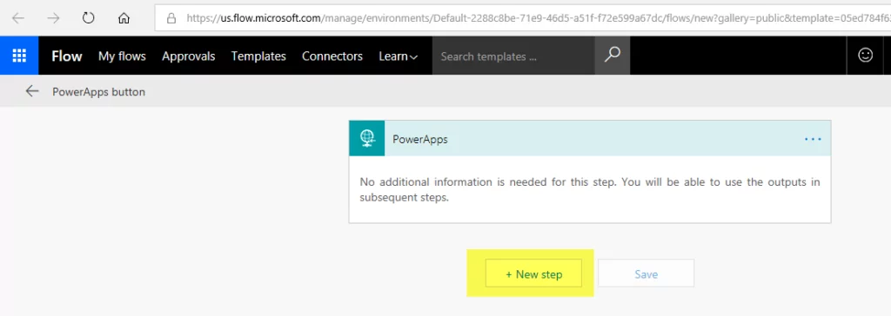Open PowerApps step ellipsis menu
891x316 pixels.
pyautogui.click(x=813, y=139)
